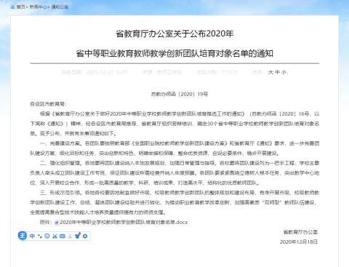Click the user account icon in IME toolbar

point(70,236)
